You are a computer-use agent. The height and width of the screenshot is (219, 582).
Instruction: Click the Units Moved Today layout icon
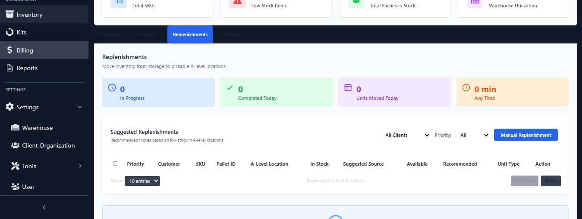coord(348,87)
